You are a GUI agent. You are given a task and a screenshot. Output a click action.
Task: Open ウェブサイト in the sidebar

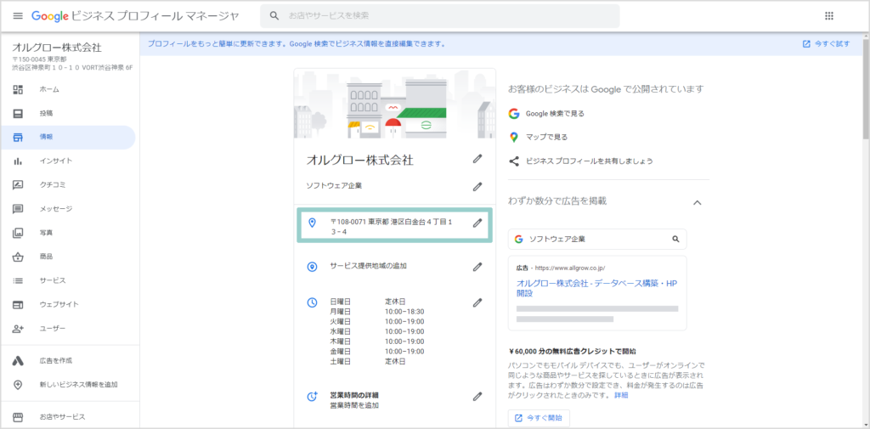(x=68, y=304)
